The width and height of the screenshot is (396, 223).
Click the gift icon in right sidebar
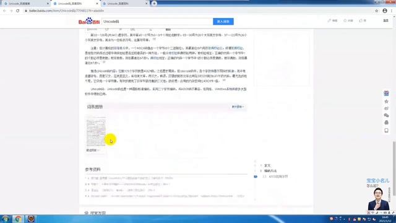(386, 94)
